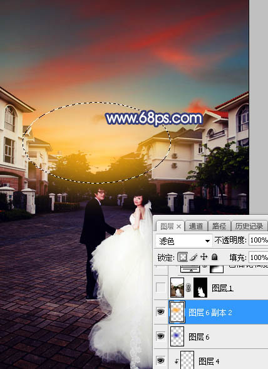Click the orange thumbnail of 图层 6 副本 2
Screen dimensions: 268x369
click(x=177, y=312)
